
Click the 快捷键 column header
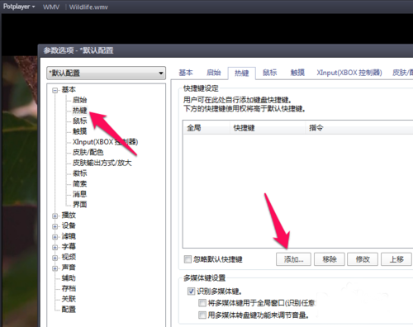[268, 128]
